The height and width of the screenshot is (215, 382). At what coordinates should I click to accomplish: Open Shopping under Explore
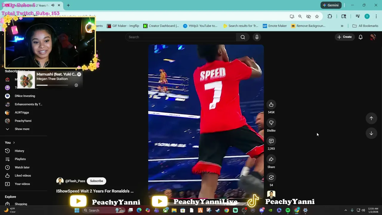21,204
